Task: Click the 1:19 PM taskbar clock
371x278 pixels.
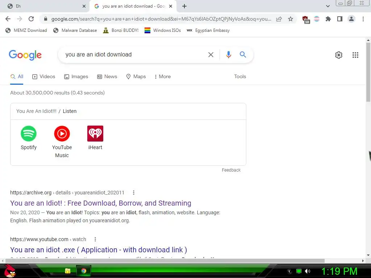Action: click(339, 271)
